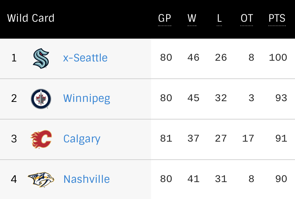Click the OT column header
The height and width of the screenshot is (199, 295).
247,18
